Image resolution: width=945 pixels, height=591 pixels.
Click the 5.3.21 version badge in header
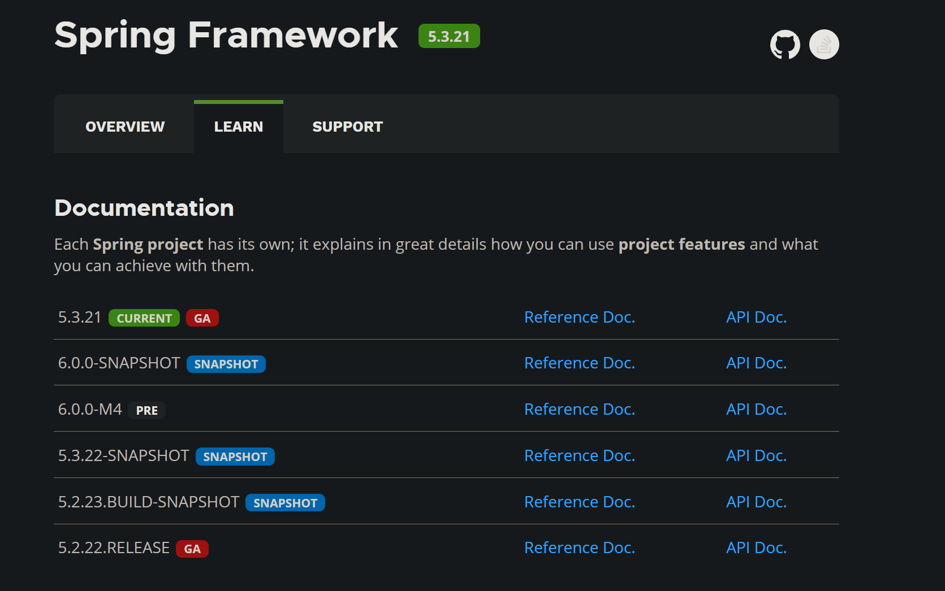(449, 36)
